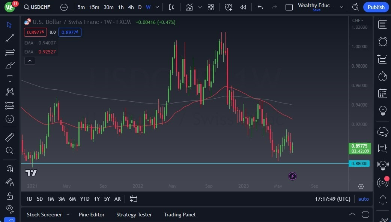The image size is (391, 222).
Task: Open the Watchlist panel
Action: [x=382, y=24]
